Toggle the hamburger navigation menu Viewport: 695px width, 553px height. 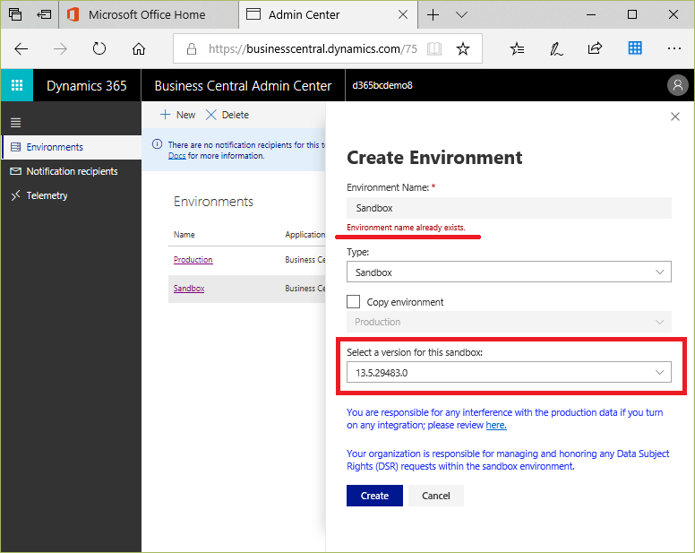[16, 123]
